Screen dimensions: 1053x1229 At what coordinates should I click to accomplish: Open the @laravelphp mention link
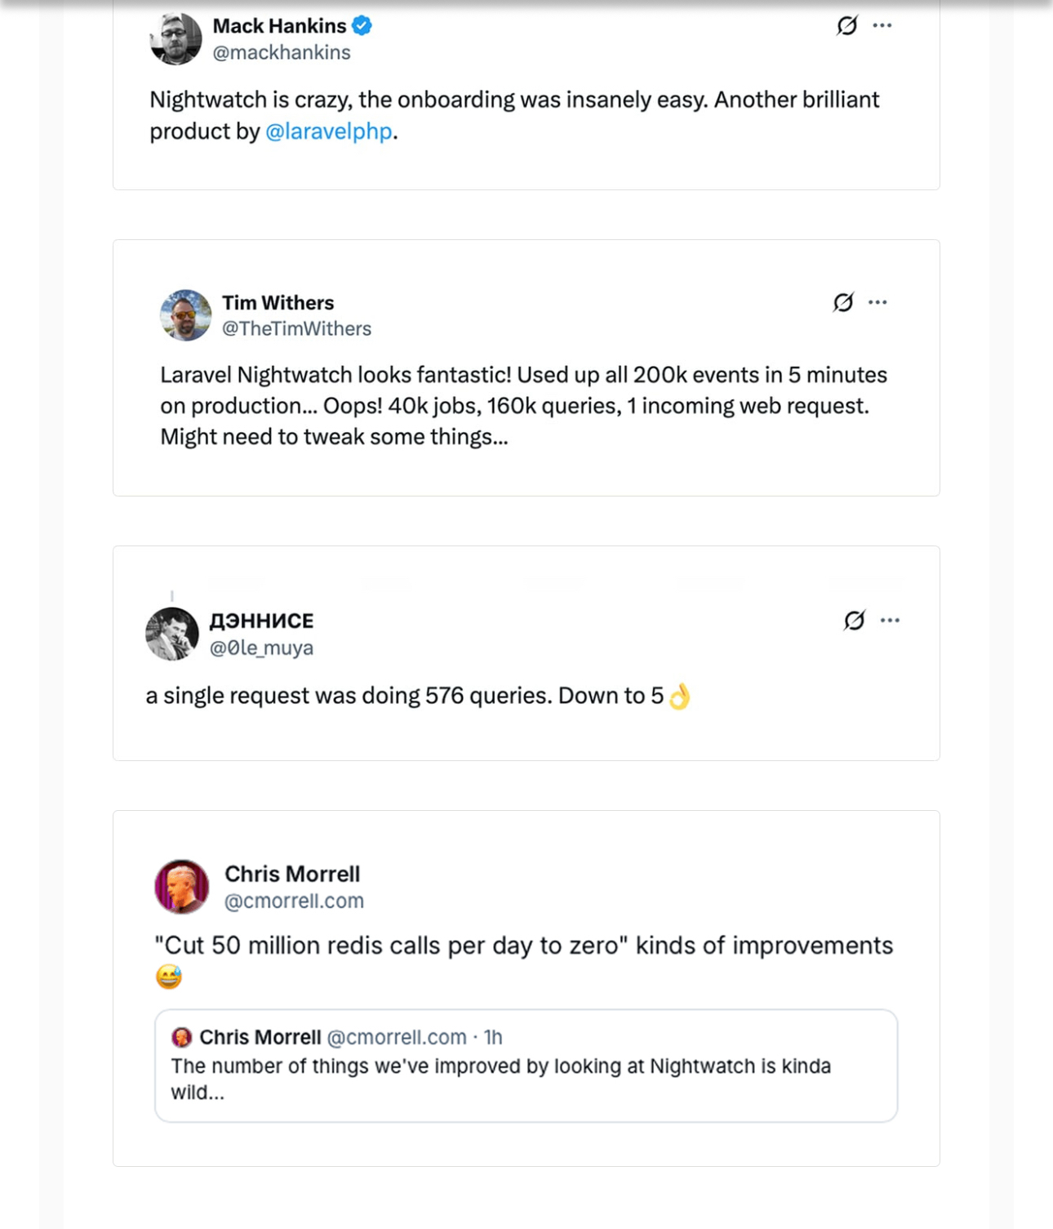(x=329, y=131)
